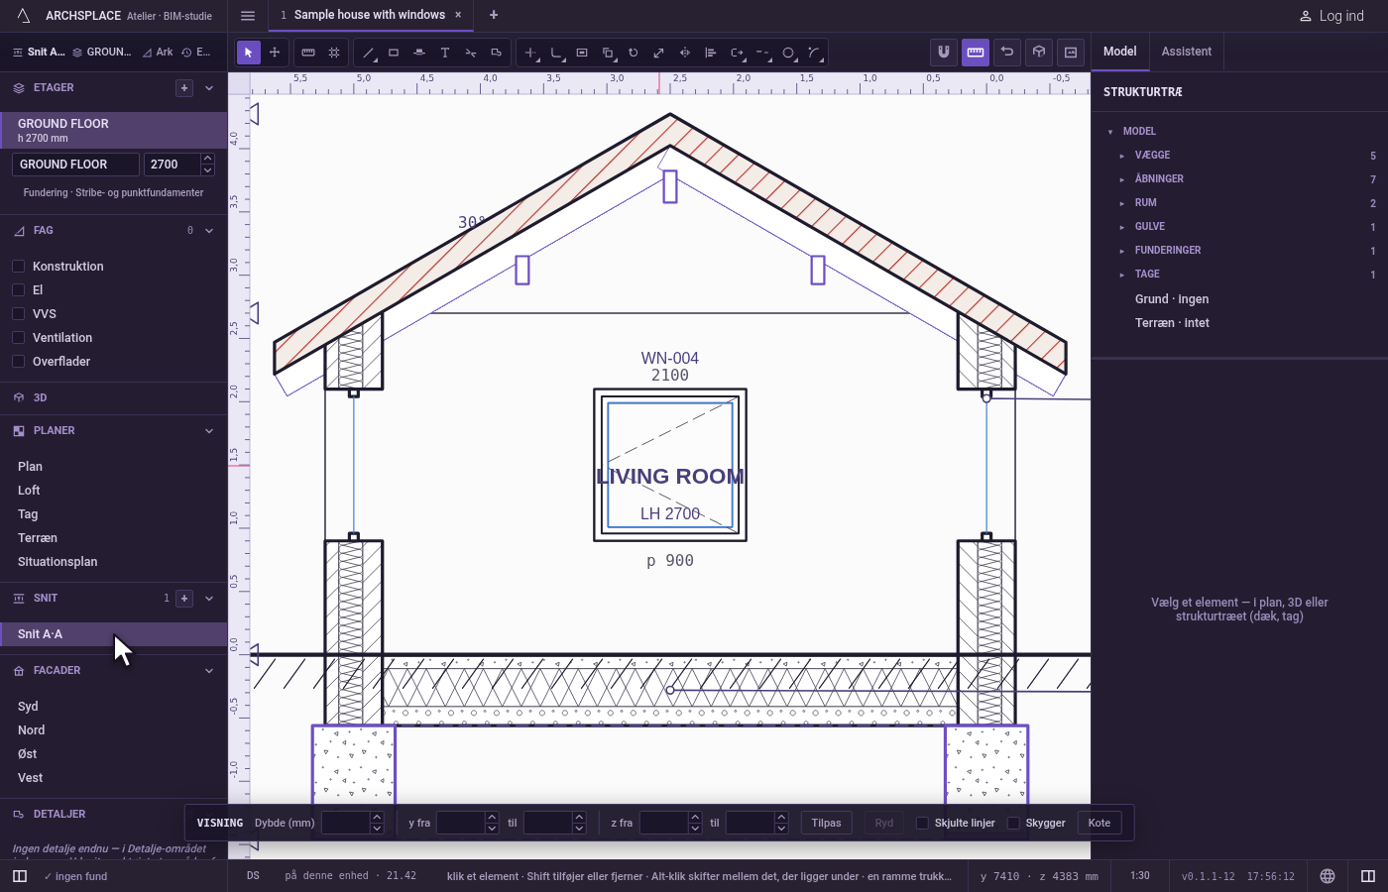Viewport: 1388px width, 892px height.
Task: Open the language globe in status bar
Action: (1328, 876)
